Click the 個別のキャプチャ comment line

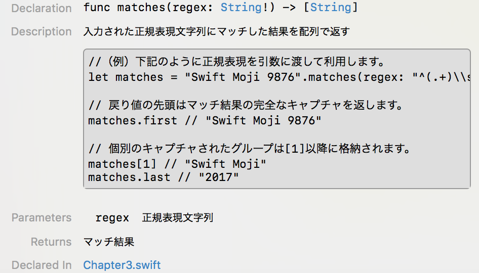249,149
